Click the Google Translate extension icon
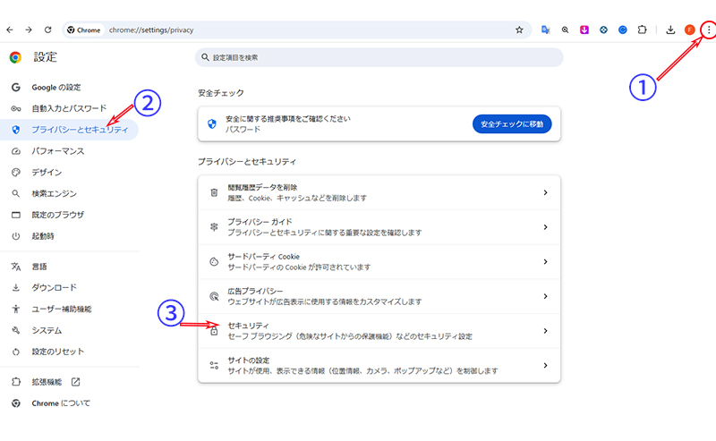 pyautogui.click(x=545, y=30)
